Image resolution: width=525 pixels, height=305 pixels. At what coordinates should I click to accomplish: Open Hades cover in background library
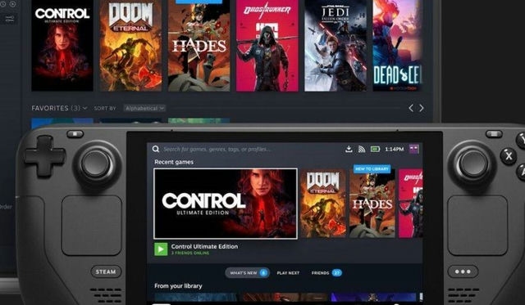click(199, 46)
